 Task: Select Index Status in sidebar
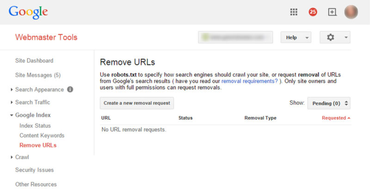tap(35, 126)
